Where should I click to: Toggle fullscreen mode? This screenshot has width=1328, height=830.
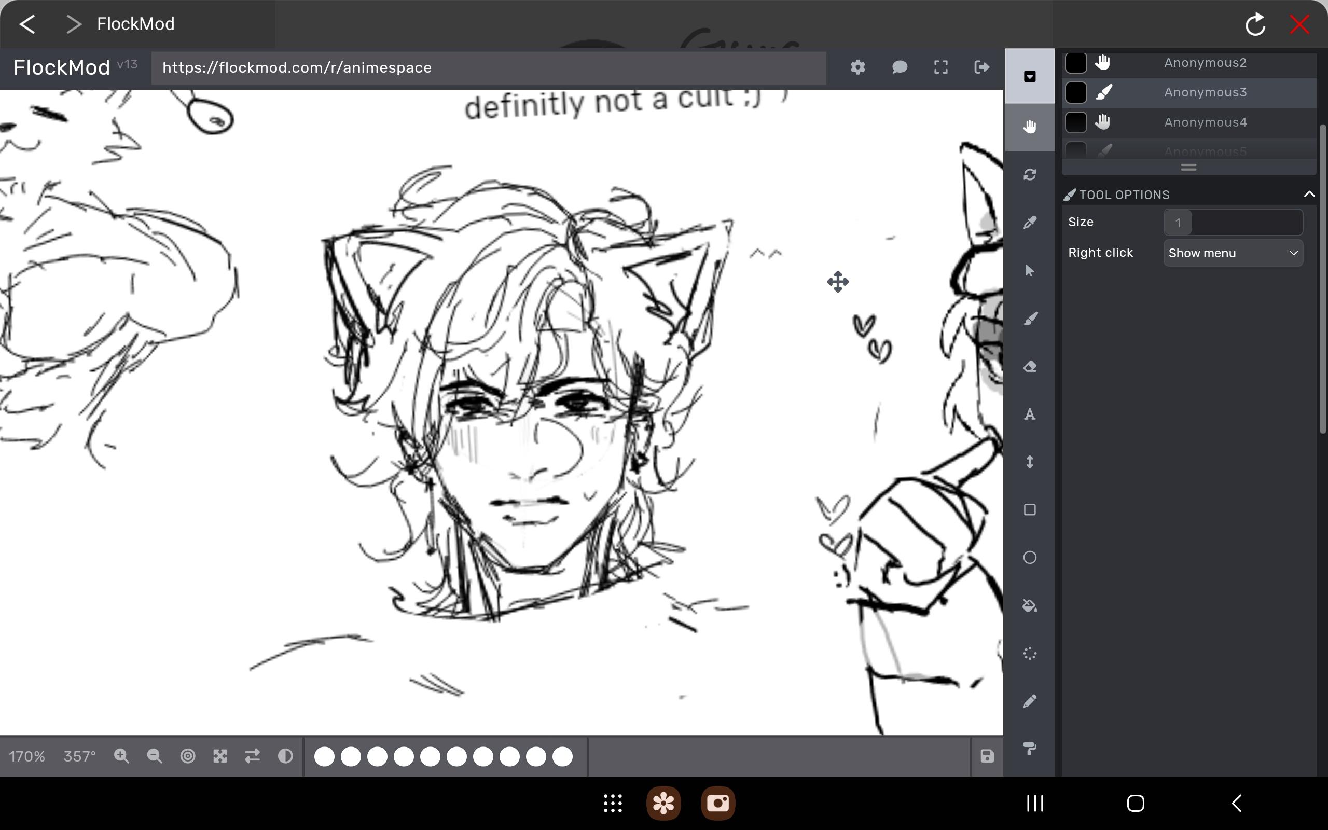tap(940, 67)
